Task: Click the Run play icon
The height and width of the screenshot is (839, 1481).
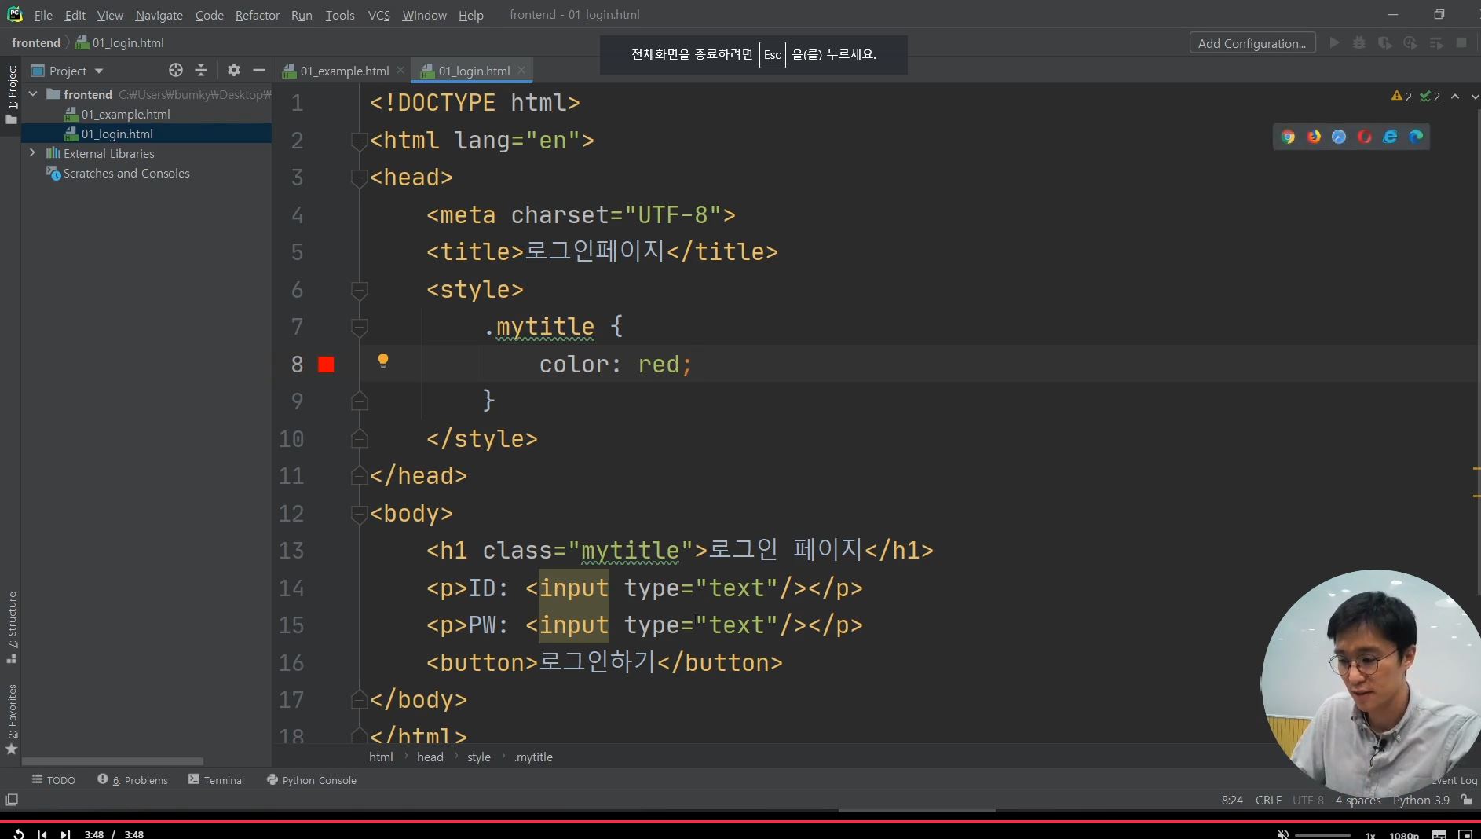Action: pos(1334,43)
